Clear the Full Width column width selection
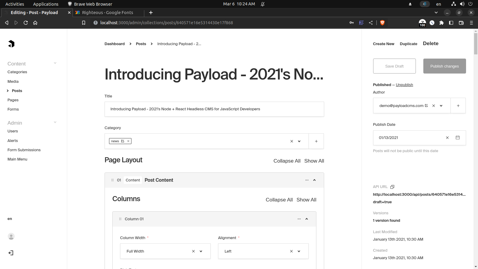Screen dimensions: 478x269 (193, 251)
